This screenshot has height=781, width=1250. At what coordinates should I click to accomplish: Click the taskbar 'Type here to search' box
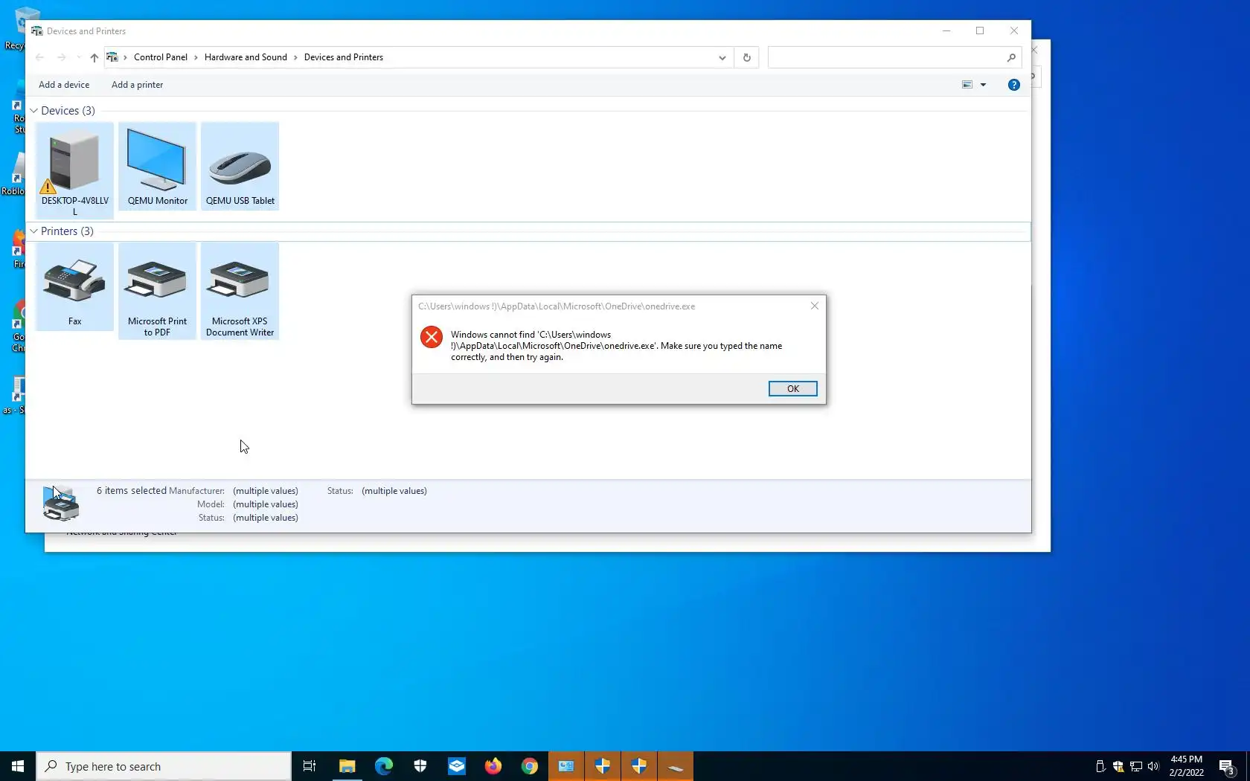(164, 766)
